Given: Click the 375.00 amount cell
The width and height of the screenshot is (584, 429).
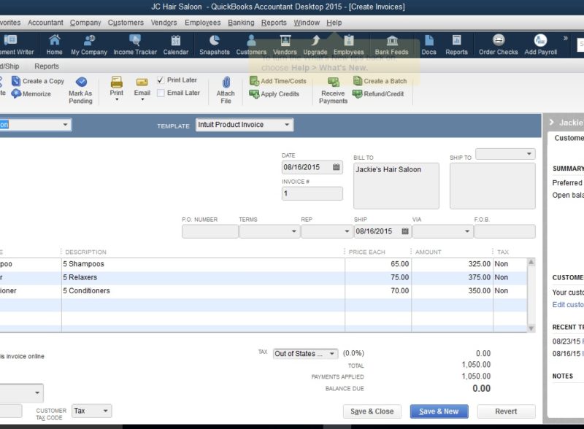Looking at the screenshot, I should coord(452,277).
